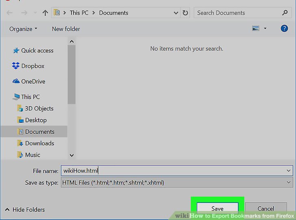Click the Hide Folders toggle
This screenshot has height=220, width=296.
click(25, 209)
